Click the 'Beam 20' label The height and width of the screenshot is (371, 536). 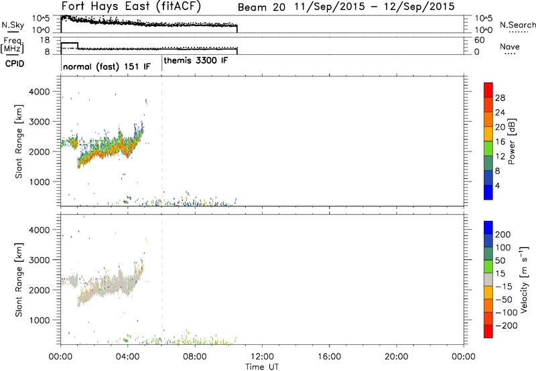pyautogui.click(x=261, y=7)
